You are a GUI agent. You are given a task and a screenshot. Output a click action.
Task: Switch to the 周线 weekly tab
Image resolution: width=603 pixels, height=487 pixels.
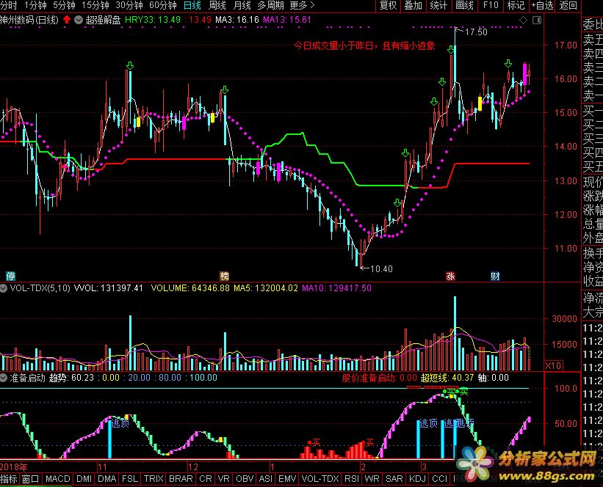[217, 5]
